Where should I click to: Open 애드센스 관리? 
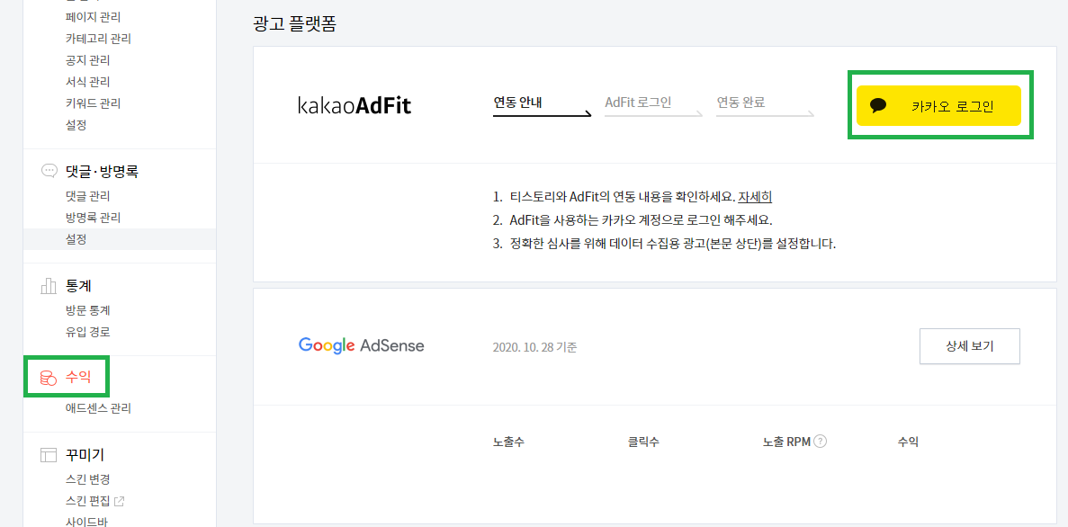[x=98, y=408]
